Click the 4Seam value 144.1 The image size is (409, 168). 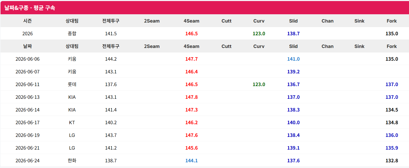(191, 161)
